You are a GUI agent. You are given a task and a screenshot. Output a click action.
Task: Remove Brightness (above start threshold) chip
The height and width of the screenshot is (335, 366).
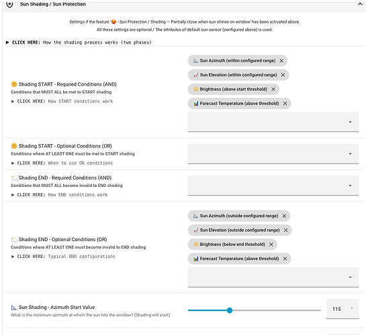pyautogui.click(x=273, y=89)
